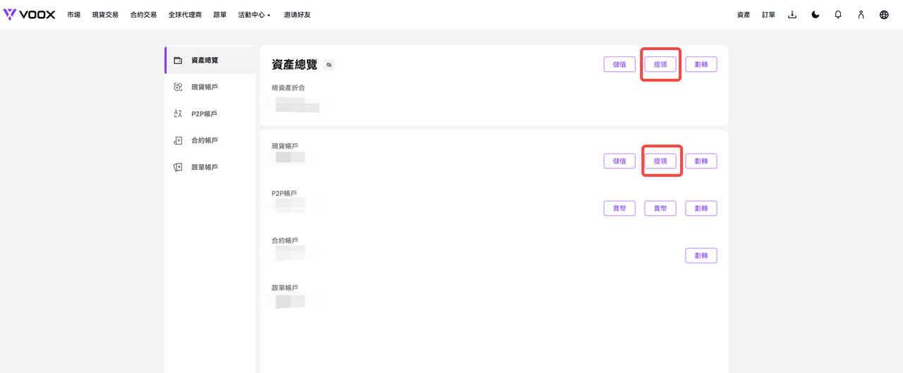Click the 總資產折合 label
This screenshot has height=373, width=903.
[288, 87]
